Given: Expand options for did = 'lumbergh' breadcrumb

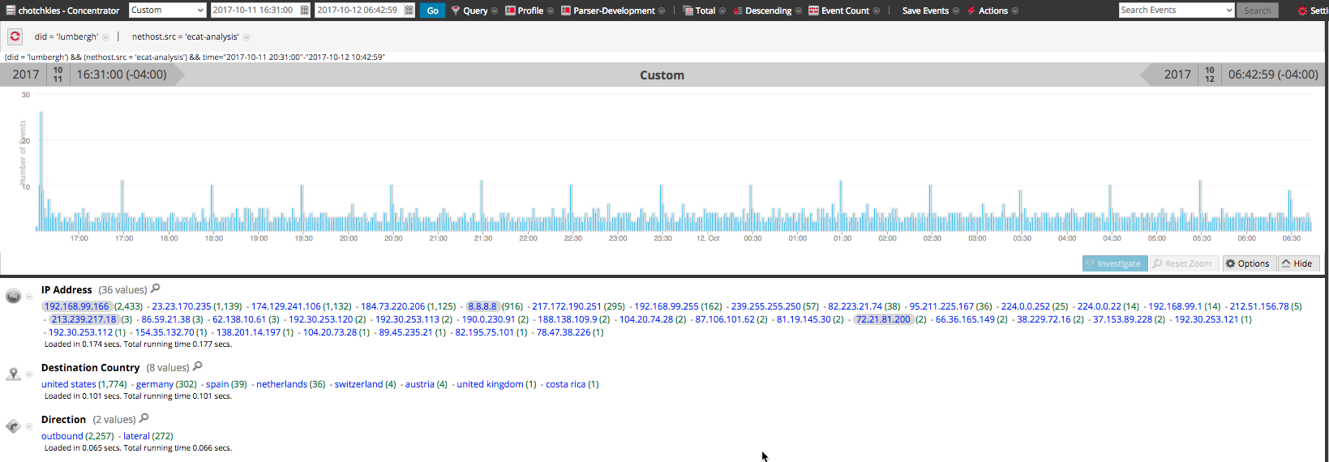Looking at the screenshot, I should pyautogui.click(x=105, y=37).
